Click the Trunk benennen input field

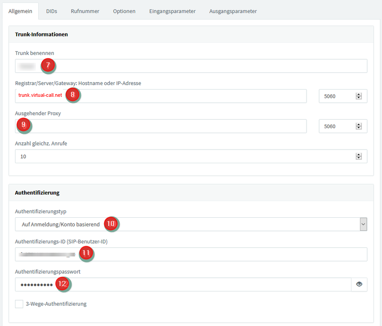[x=191, y=66]
